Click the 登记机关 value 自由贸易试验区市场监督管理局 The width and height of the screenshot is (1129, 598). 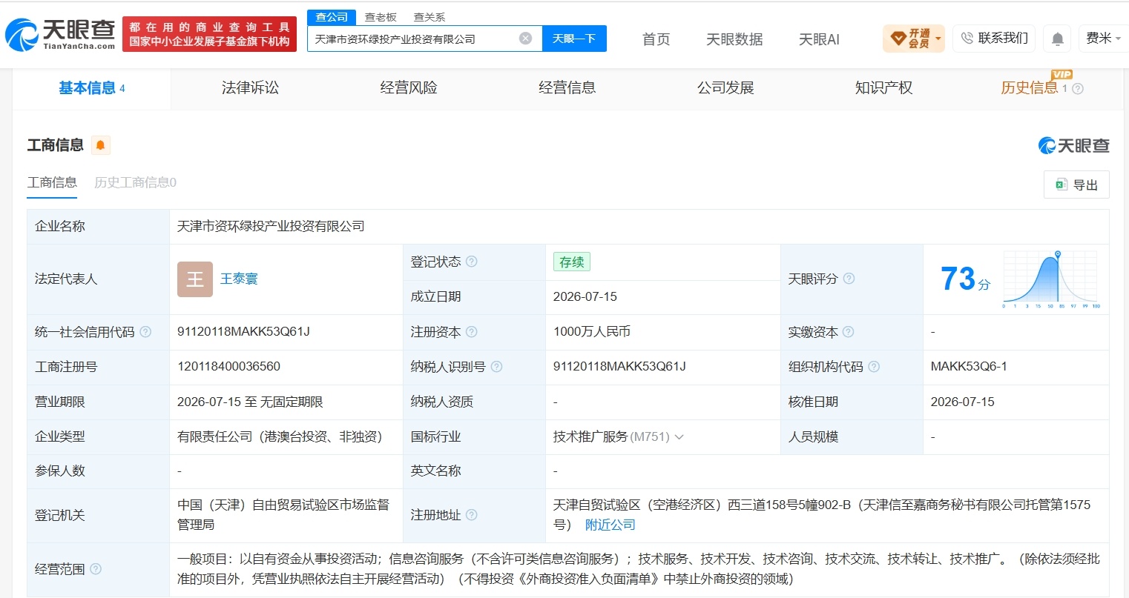(283, 515)
